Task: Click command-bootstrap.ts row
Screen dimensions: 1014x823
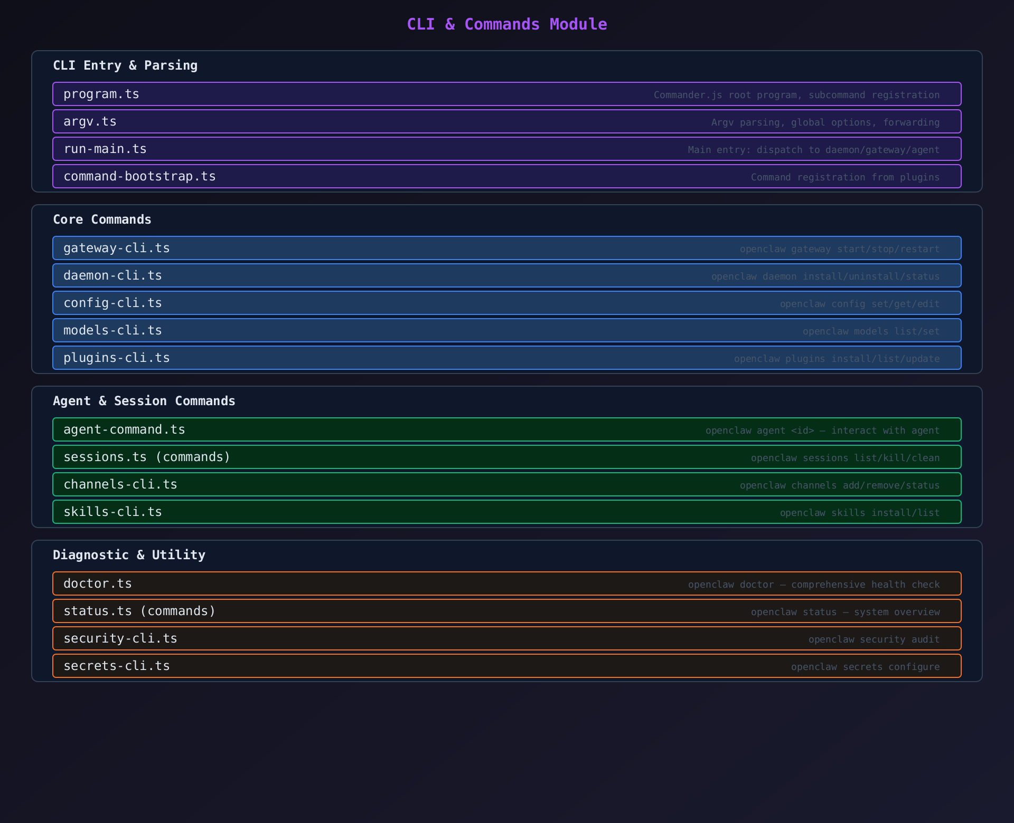Action: pyautogui.click(x=506, y=176)
